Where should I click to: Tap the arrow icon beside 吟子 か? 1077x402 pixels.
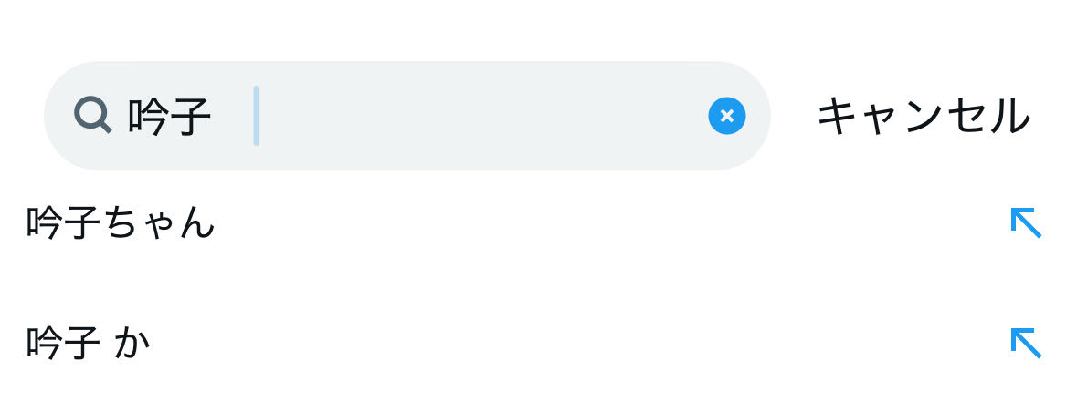1025,343
